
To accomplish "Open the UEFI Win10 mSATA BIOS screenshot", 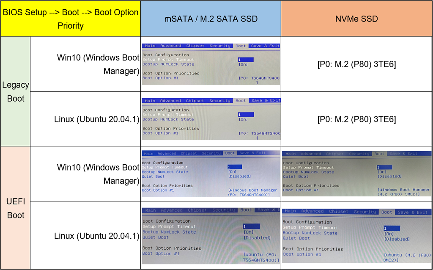I will point(211,174).
